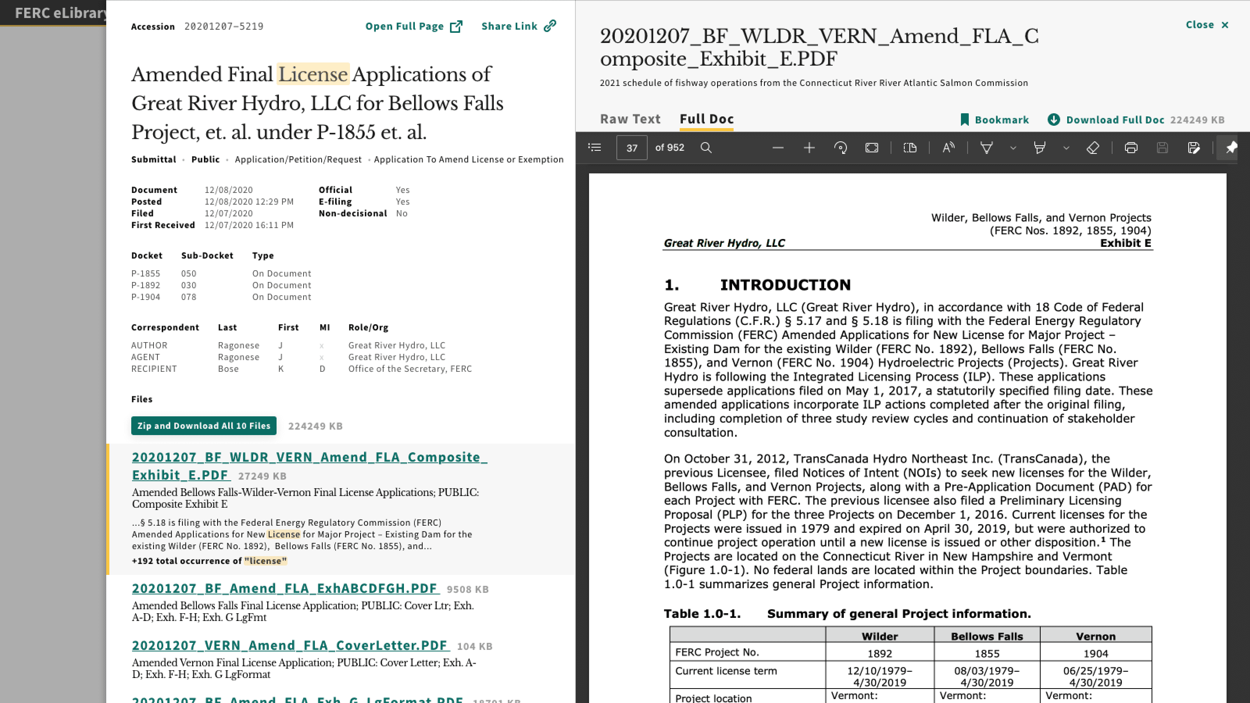Click the AGENT Ragonese correspondent row

(288, 357)
